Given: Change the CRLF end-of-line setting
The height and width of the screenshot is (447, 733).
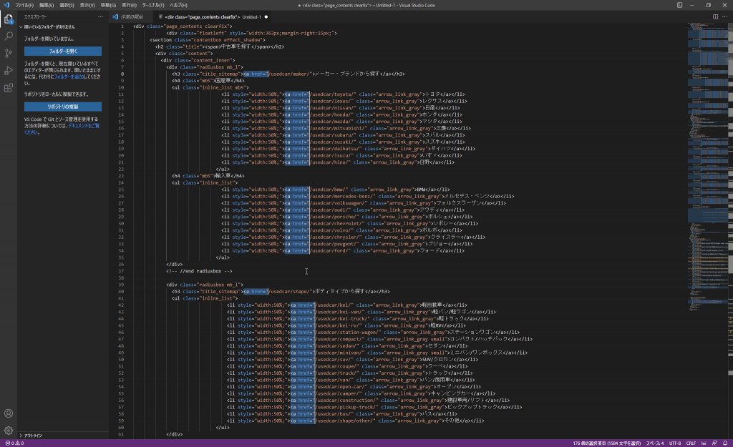Looking at the screenshot, I should pyautogui.click(x=691, y=443).
